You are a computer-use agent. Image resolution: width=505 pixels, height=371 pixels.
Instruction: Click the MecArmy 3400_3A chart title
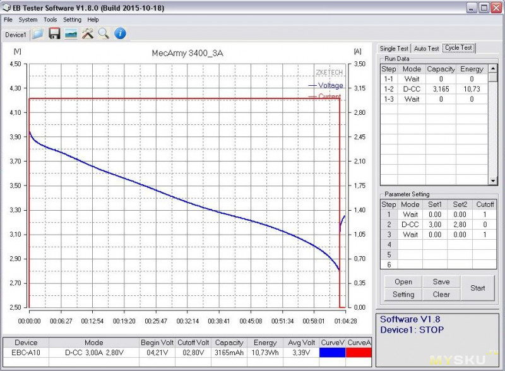(x=187, y=53)
